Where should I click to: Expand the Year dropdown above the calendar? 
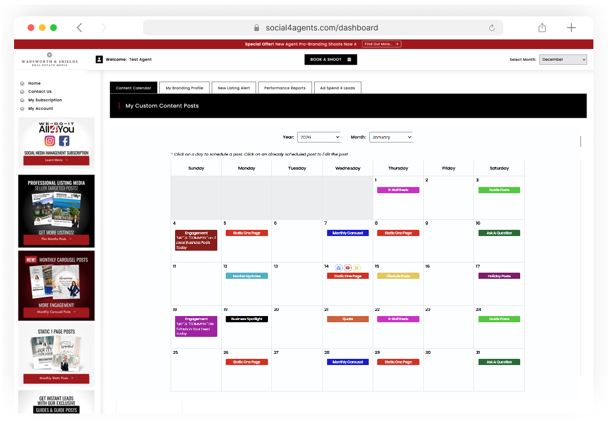coord(319,137)
